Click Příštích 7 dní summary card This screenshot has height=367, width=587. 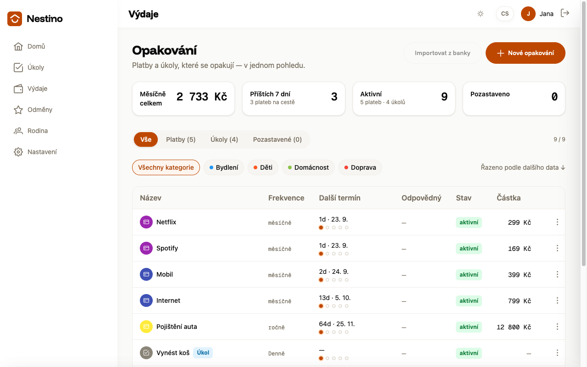click(x=293, y=99)
